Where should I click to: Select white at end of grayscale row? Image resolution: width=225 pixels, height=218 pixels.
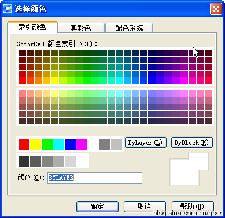coord(82,161)
